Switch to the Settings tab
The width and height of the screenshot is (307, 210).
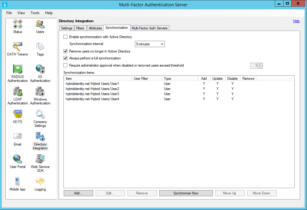(66, 28)
